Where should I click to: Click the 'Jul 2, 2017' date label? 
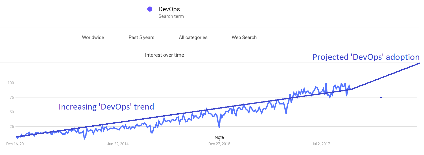(x=321, y=144)
